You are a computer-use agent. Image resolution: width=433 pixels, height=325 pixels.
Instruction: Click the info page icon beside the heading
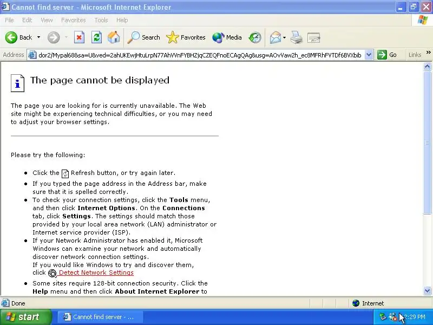pyautogui.click(x=18, y=83)
